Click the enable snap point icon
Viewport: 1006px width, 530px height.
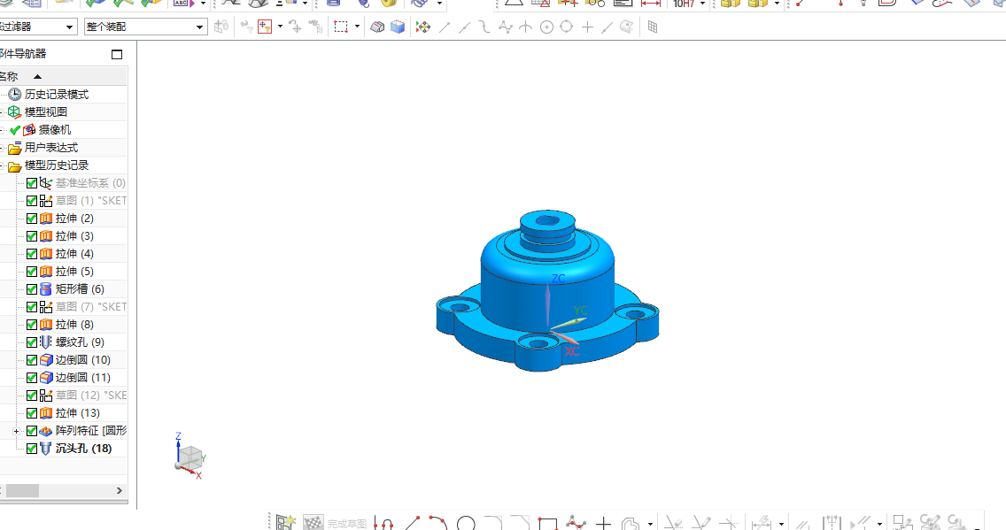pos(422,27)
